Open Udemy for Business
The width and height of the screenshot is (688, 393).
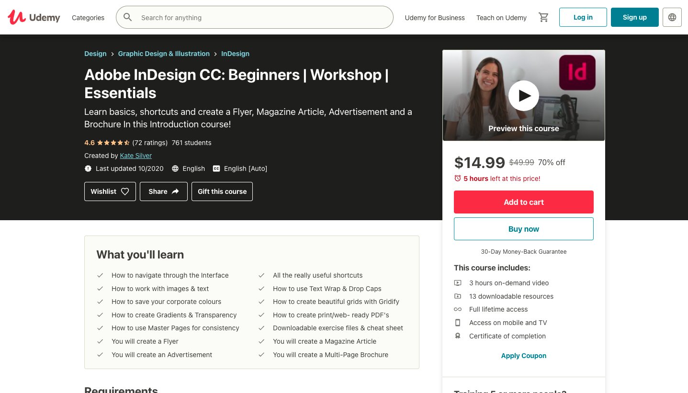click(435, 18)
